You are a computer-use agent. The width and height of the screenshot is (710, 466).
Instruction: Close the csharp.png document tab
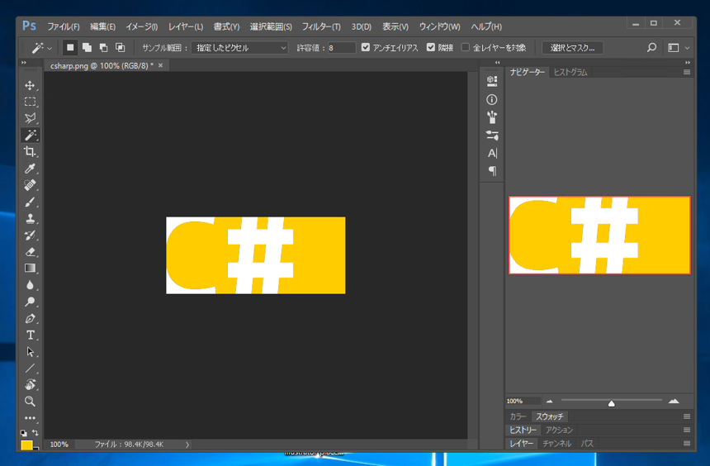pyautogui.click(x=160, y=66)
